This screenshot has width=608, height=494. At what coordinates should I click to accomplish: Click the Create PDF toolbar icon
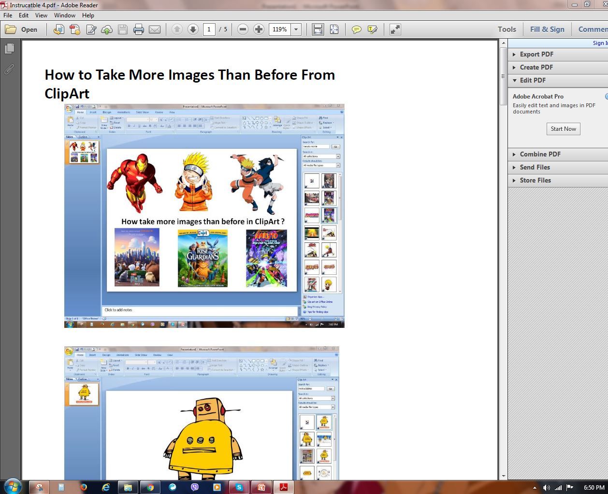point(75,29)
